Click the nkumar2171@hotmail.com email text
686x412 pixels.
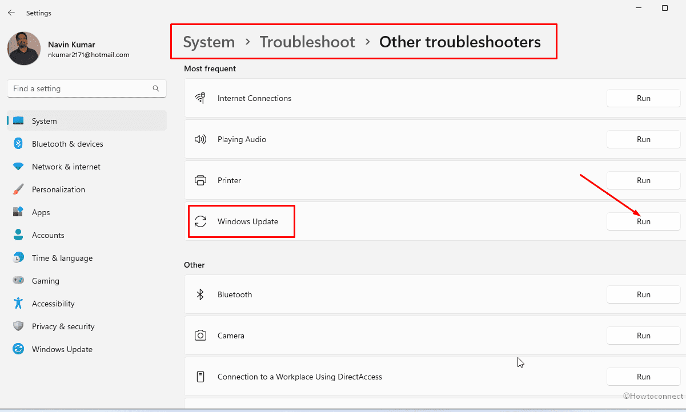coord(89,55)
